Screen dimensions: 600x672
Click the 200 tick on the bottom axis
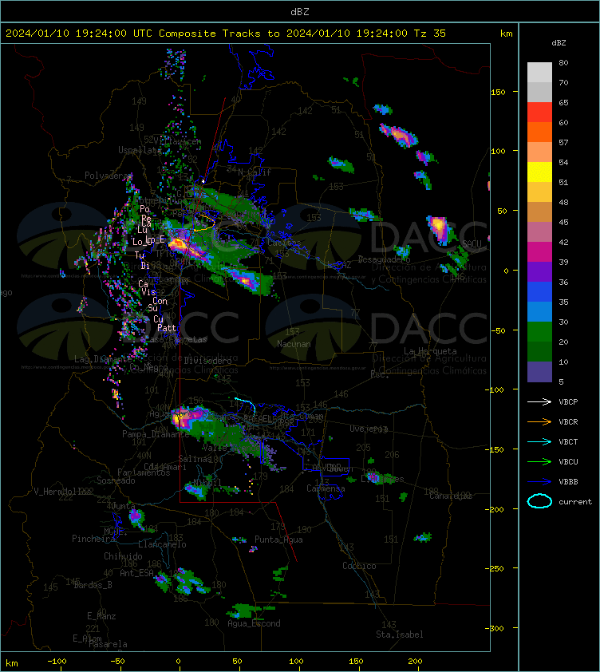(415, 661)
